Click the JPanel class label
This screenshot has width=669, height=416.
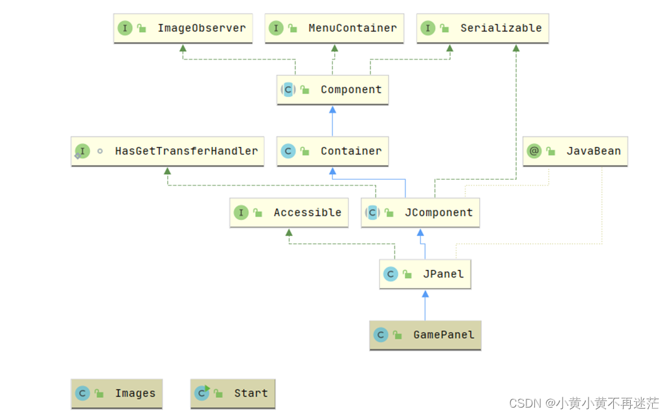pos(443,274)
